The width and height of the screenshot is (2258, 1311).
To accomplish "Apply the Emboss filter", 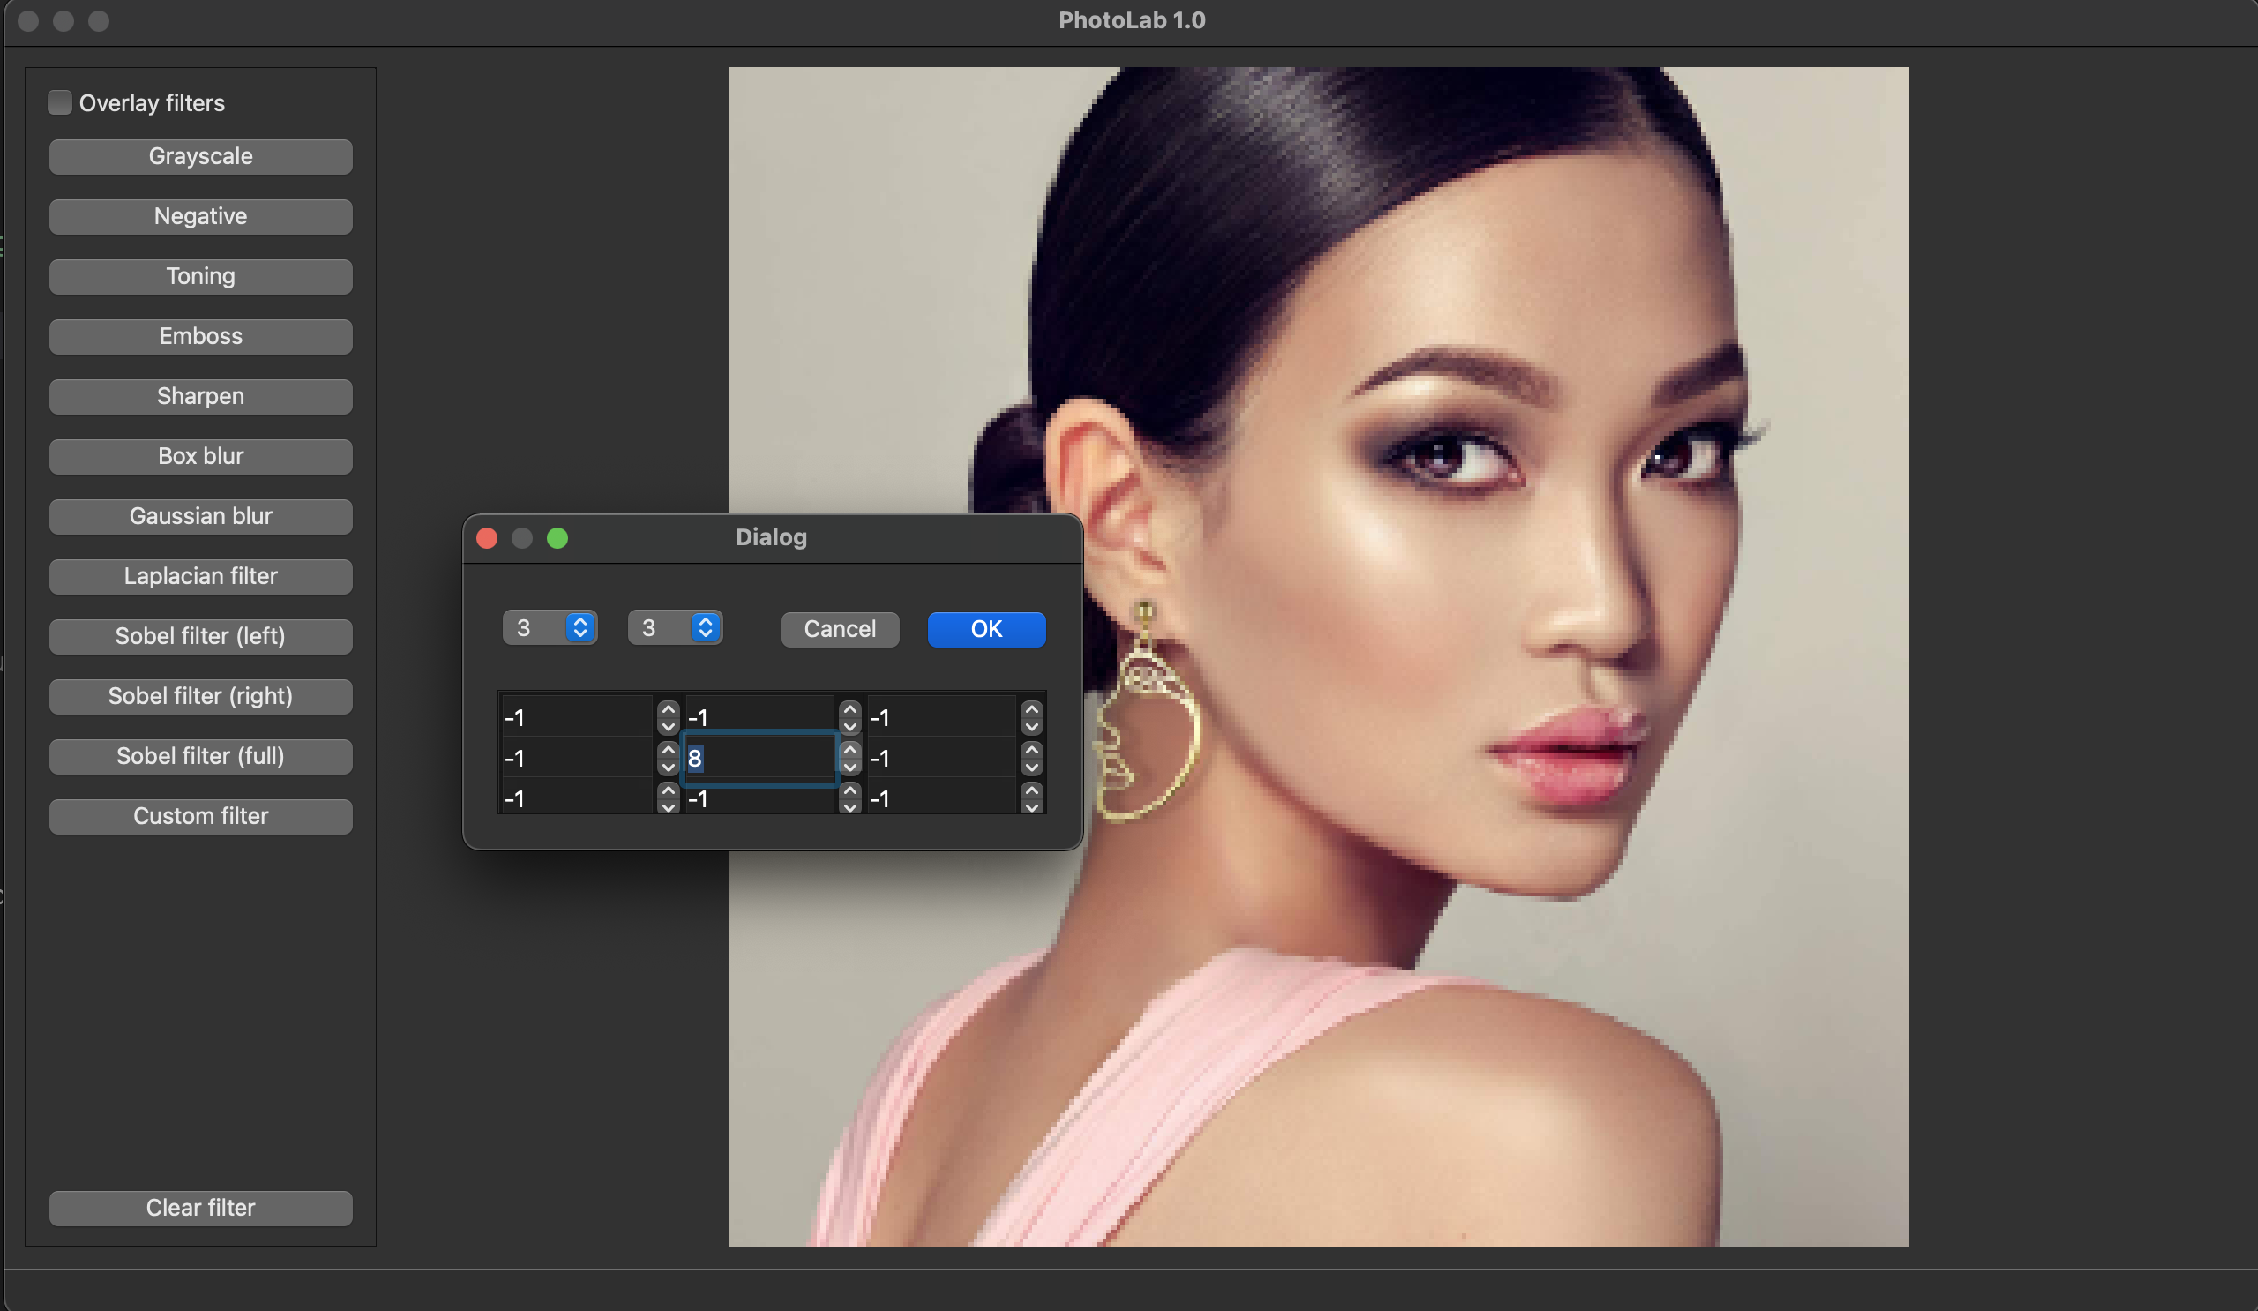I will click(x=201, y=337).
